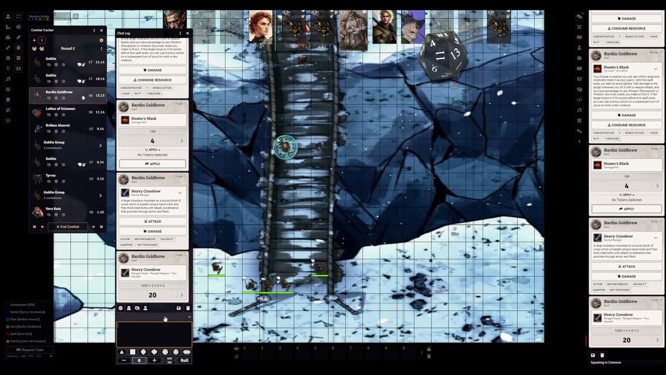The width and height of the screenshot is (666, 375).
Task: Open the Game Settings cogs sidebar tab
Action: coord(580,131)
